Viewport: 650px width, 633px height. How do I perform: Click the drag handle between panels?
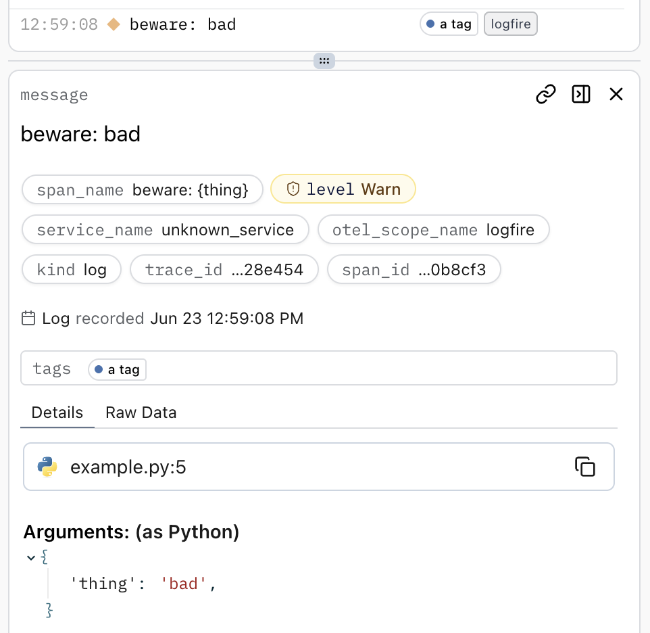(324, 61)
